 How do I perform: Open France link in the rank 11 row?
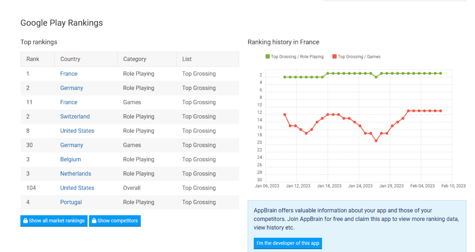pos(69,102)
